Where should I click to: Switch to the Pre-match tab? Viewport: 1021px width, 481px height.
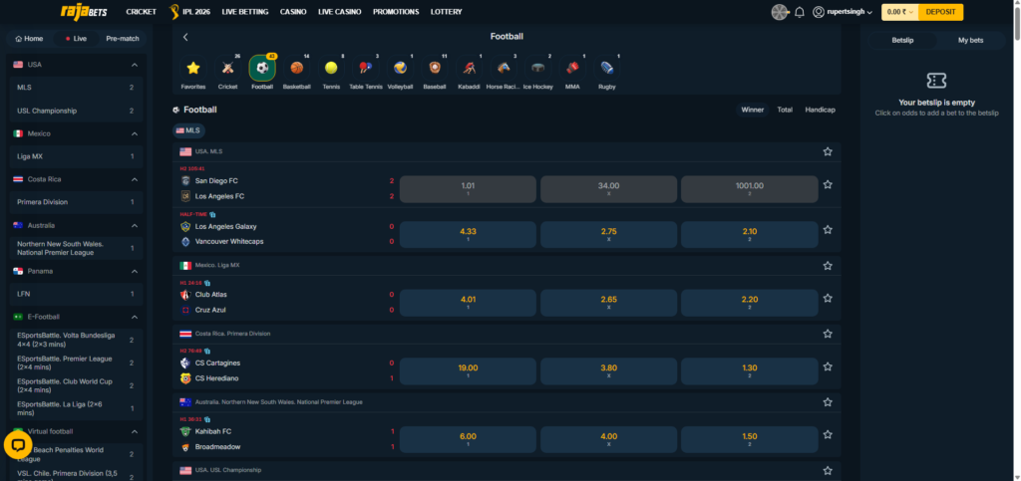pyautogui.click(x=123, y=39)
